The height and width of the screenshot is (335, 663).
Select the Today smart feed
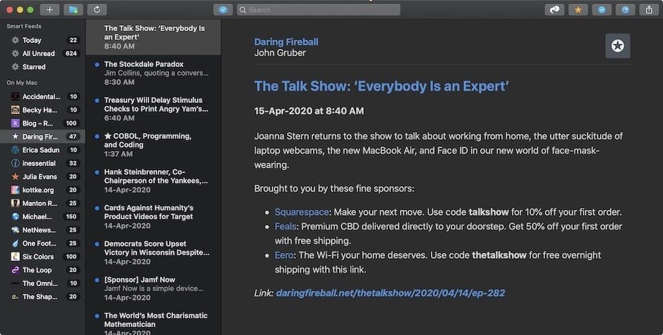tap(31, 40)
